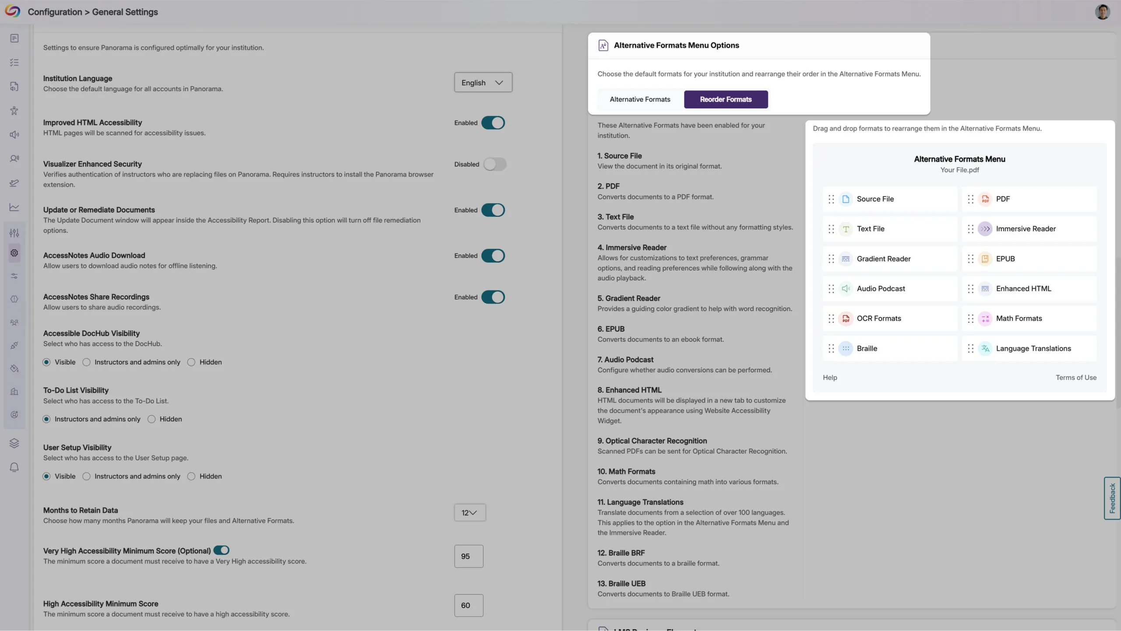
Task: Click the gear settings icon in sidebar
Action: 14,253
